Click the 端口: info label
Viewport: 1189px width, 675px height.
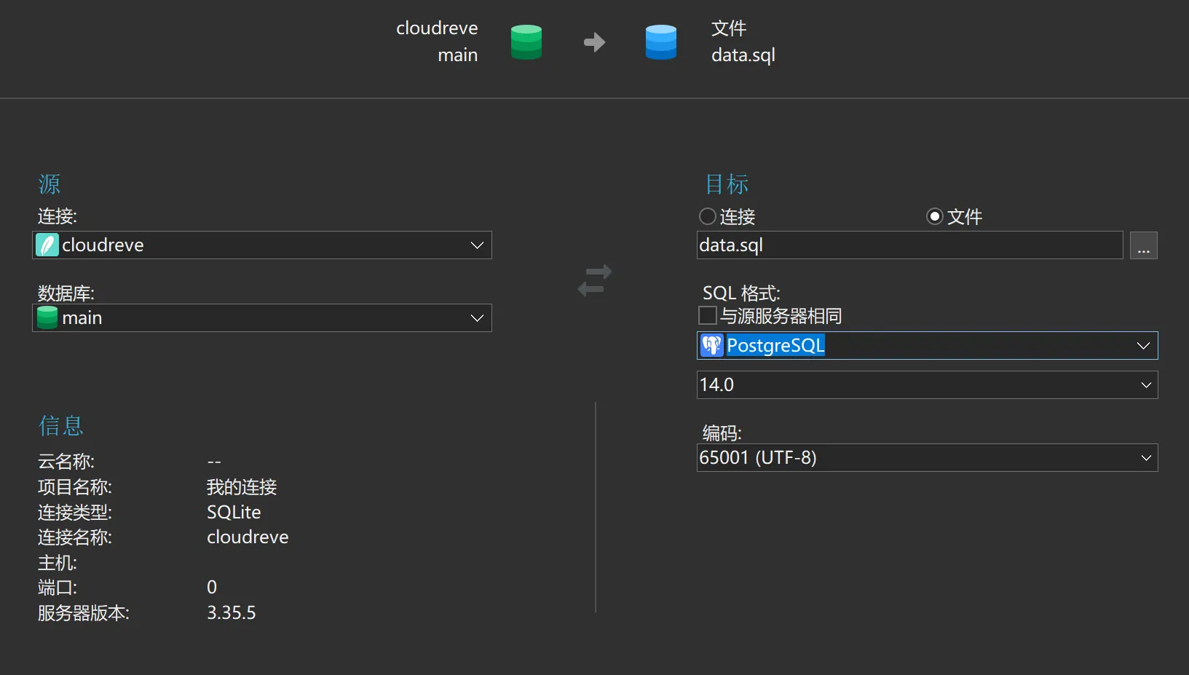pos(58,588)
